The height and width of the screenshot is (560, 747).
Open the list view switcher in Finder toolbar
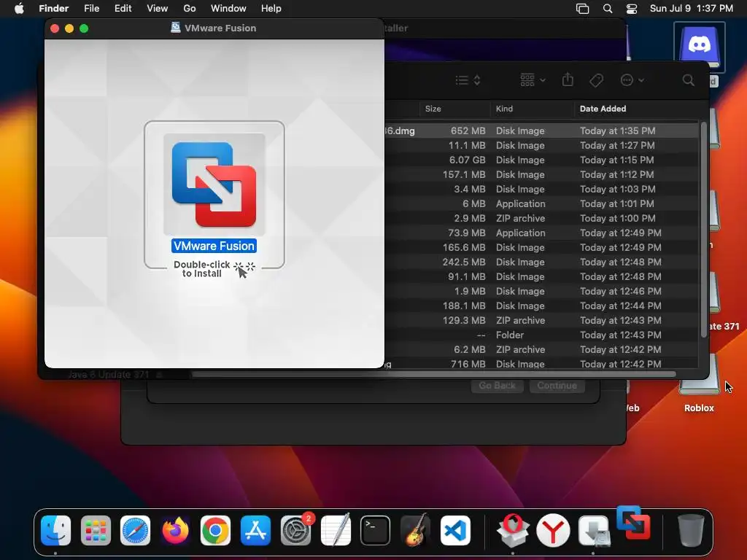pyautogui.click(x=468, y=80)
